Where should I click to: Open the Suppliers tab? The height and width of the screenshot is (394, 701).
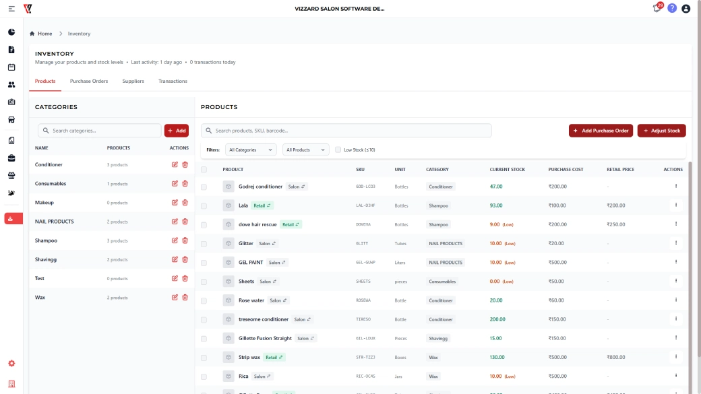click(133, 81)
